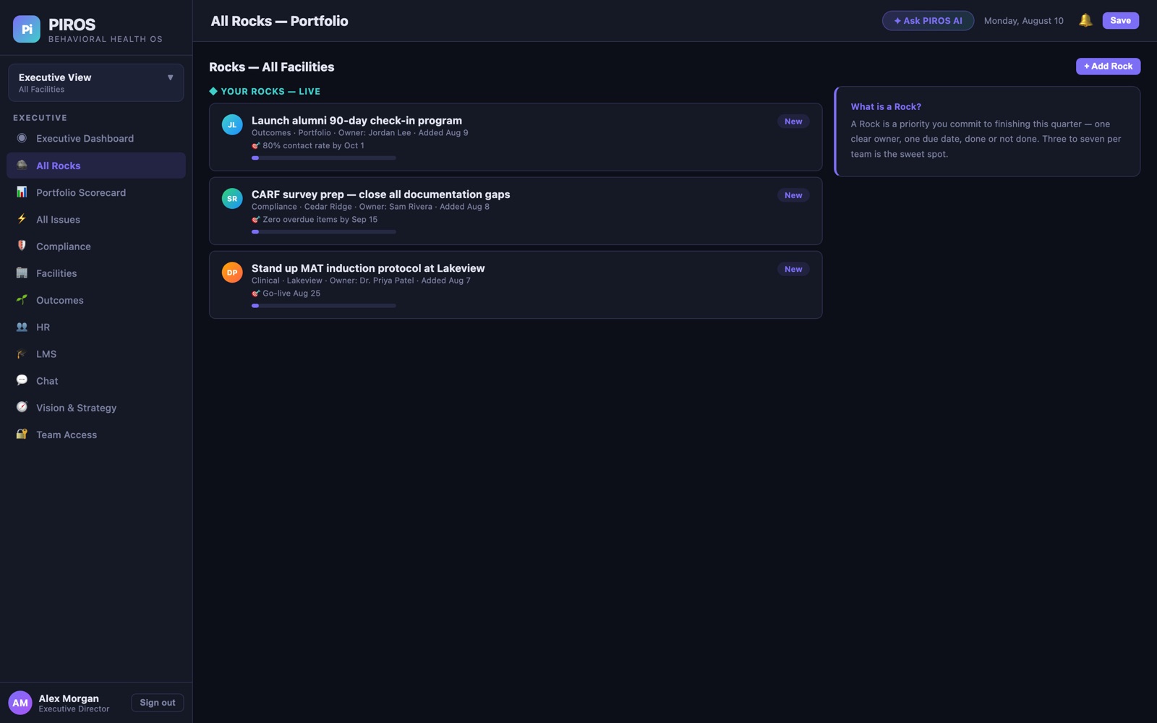Click Ask PIROS AI button
1157x723 pixels.
click(x=928, y=21)
